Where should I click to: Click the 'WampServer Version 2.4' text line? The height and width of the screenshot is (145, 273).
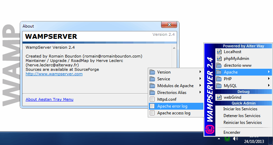click(x=50, y=47)
